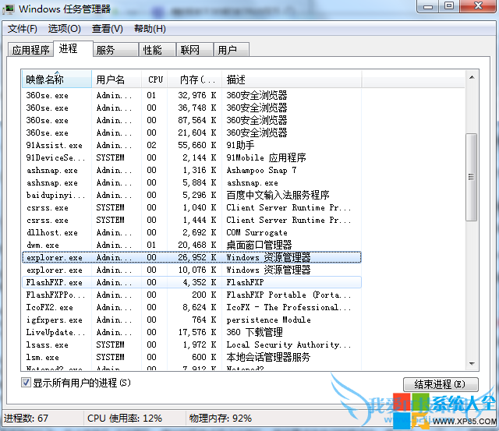499x431 pixels.
Task: Click the 结束进程(E) button
Action: tap(441, 384)
